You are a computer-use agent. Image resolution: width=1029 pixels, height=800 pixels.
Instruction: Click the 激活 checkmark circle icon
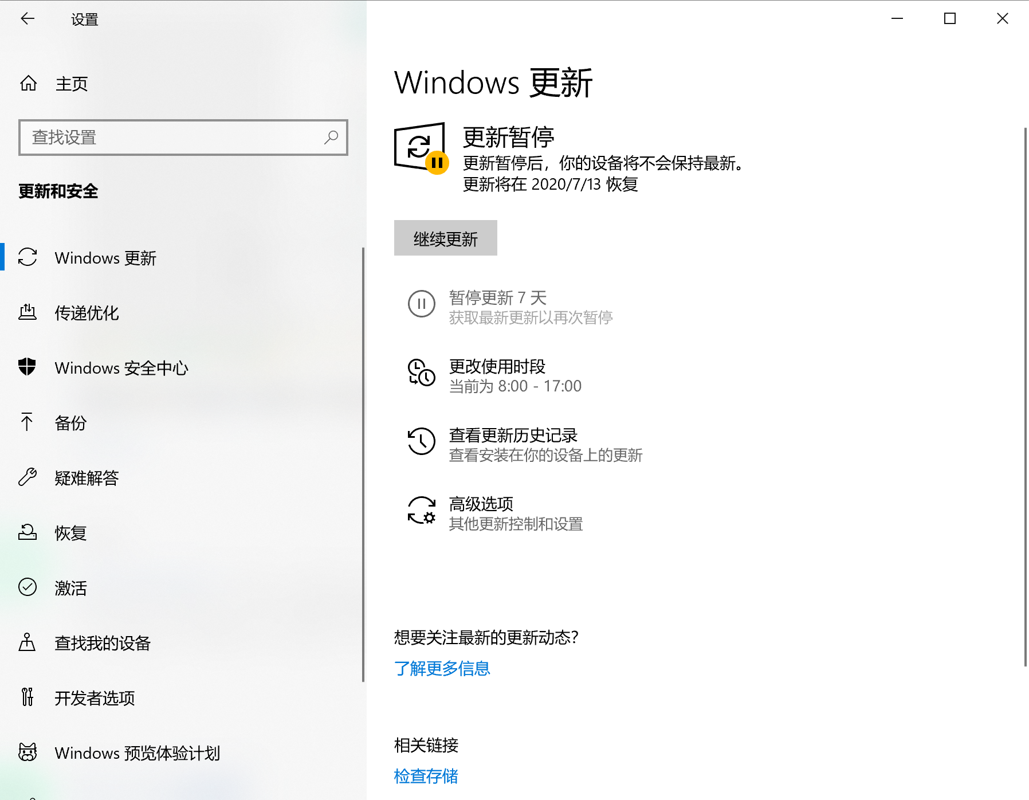coord(28,587)
